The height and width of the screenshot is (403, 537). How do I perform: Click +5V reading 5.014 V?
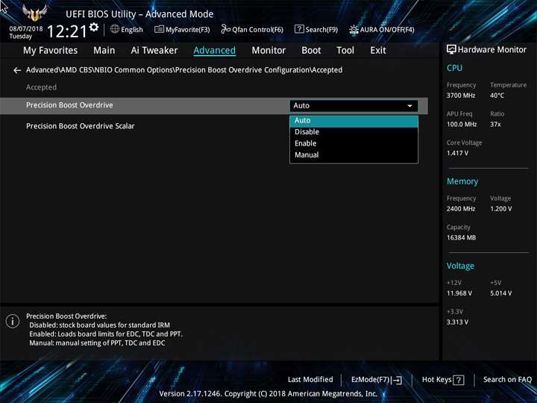[500, 293]
